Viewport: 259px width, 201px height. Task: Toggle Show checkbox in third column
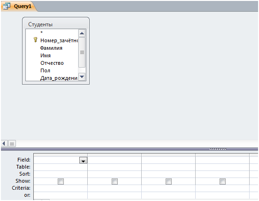pyautogui.click(x=168, y=181)
